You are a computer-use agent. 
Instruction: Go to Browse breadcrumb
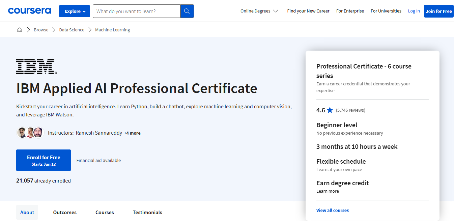coord(41,30)
